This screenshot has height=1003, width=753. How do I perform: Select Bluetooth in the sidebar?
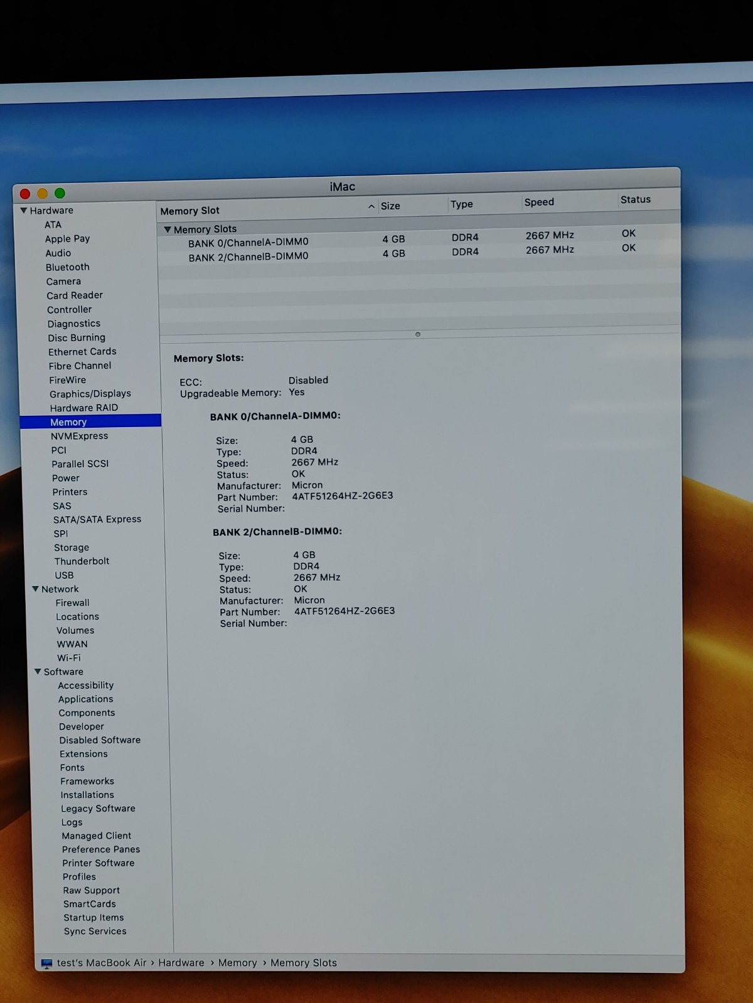67,267
